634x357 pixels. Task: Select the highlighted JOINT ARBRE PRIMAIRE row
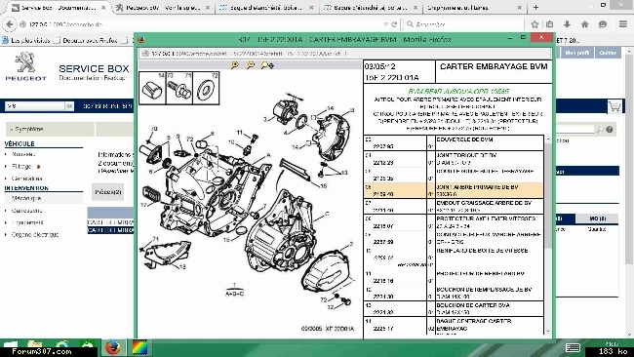click(x=454, y=190)
